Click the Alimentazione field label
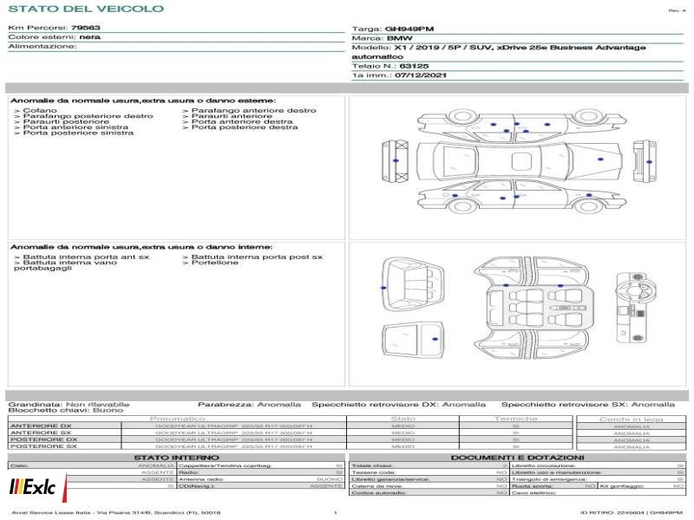The height and width of the screenshot is (520, 694). pyautogui.click(x=42, y=46)
